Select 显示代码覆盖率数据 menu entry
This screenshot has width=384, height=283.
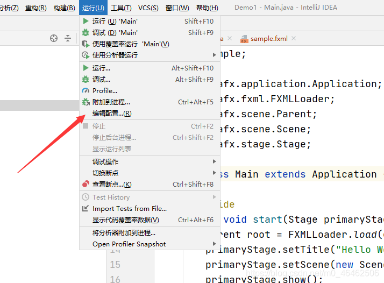click(x=126, y=220)
